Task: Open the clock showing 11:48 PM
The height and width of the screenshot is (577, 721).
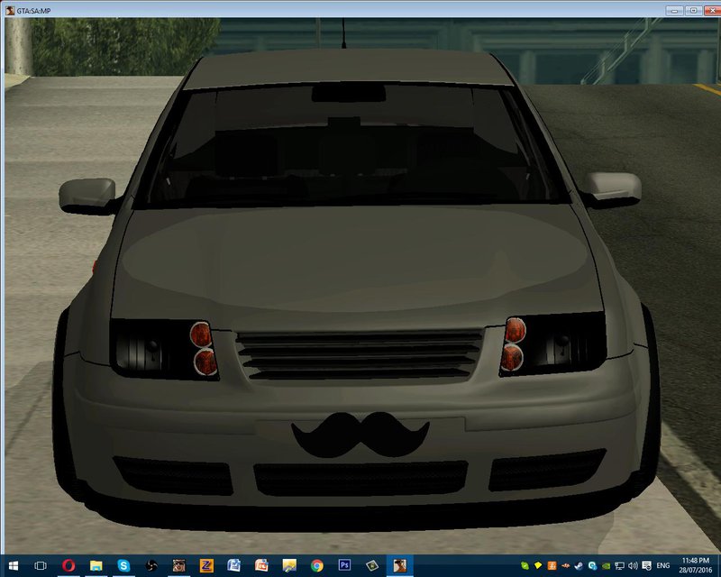Action: 696,565
